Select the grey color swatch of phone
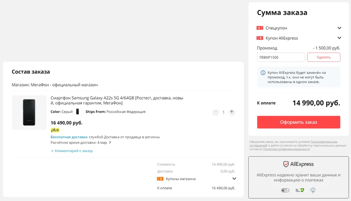351x201 pixels. click(77, 111)
